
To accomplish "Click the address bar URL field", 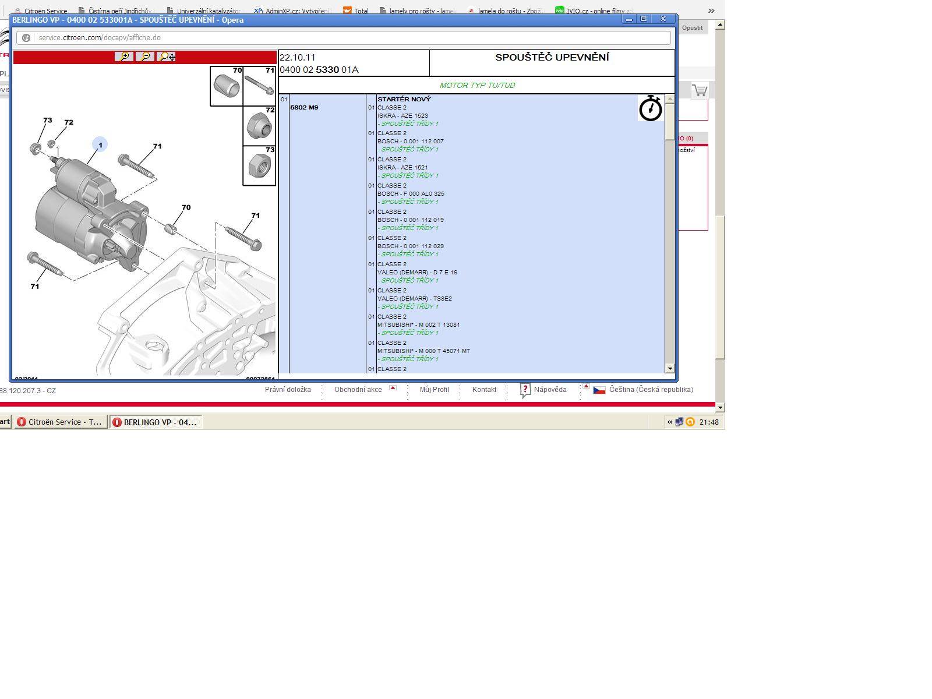I will pos(344,38).
